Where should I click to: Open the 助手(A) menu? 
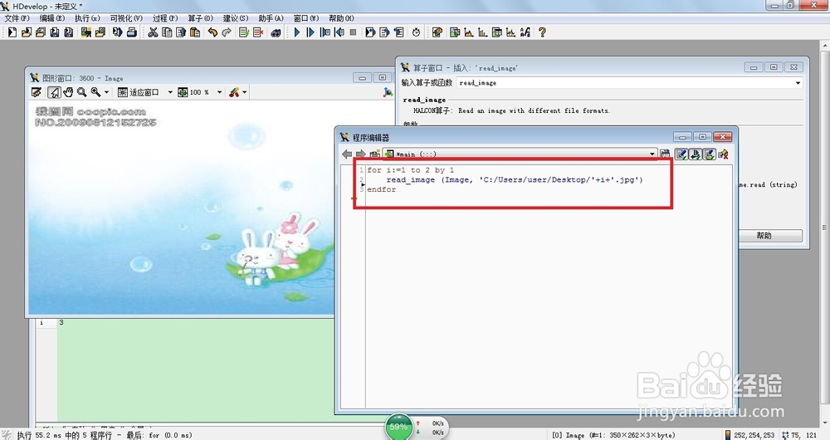pos(271,18)
